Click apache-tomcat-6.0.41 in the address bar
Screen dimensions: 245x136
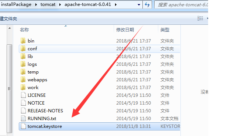(88, 4)
